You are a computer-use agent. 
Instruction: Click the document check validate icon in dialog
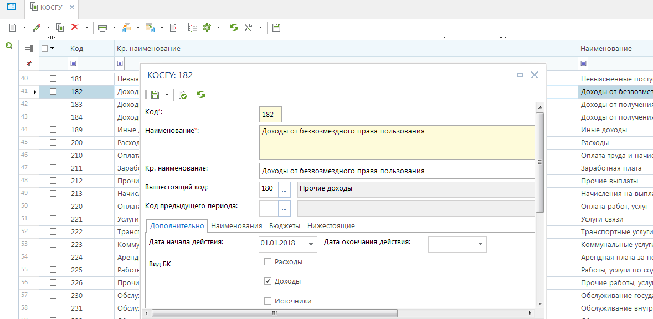[x=182, y=95]
